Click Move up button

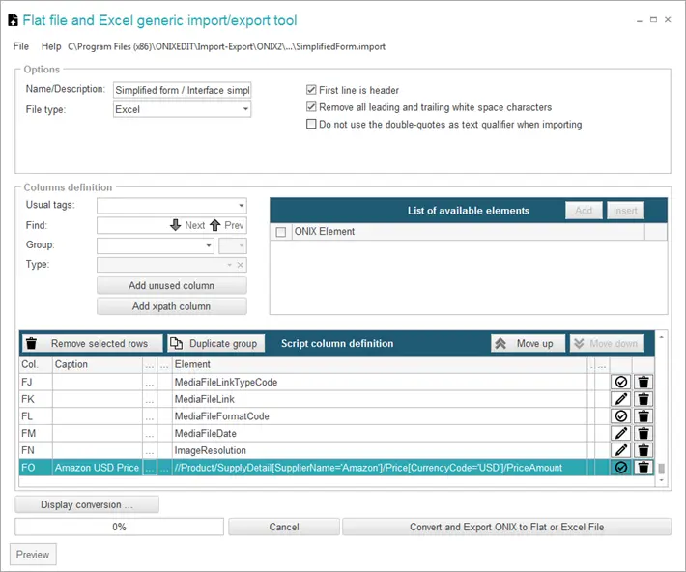tap(529, 344)
